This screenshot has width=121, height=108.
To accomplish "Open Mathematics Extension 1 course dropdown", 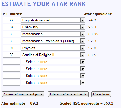I will [53, 41].
